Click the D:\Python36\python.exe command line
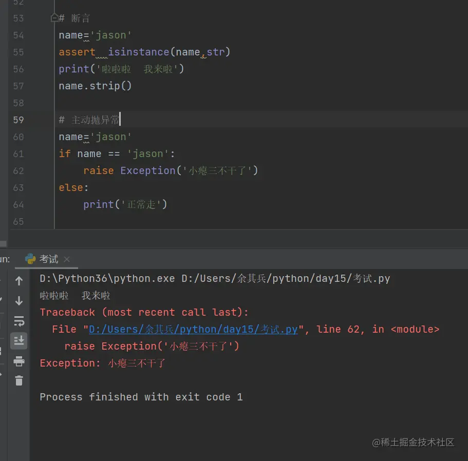This screenshot has height=461, width=468. 215,279
